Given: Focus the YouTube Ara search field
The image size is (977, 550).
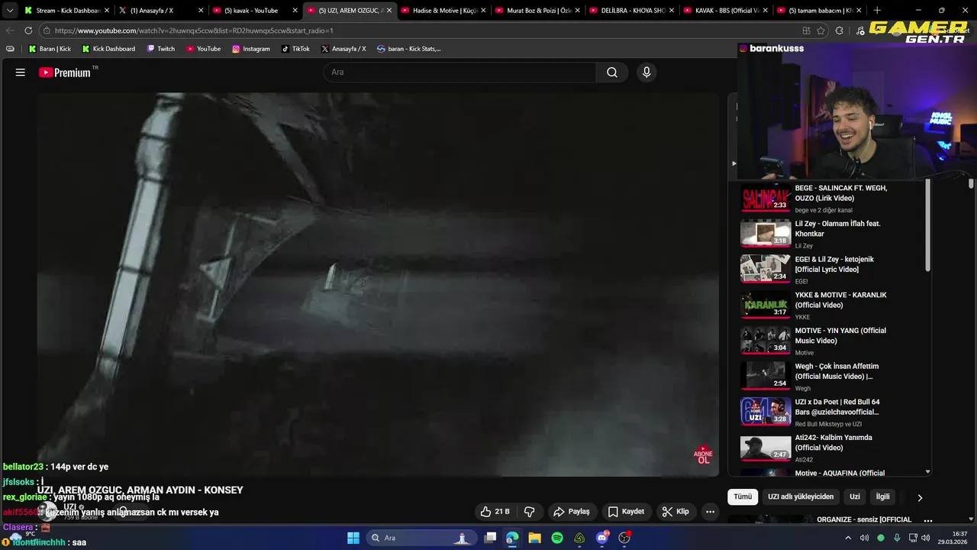Looking at the screenshot, I should point(459,73).
